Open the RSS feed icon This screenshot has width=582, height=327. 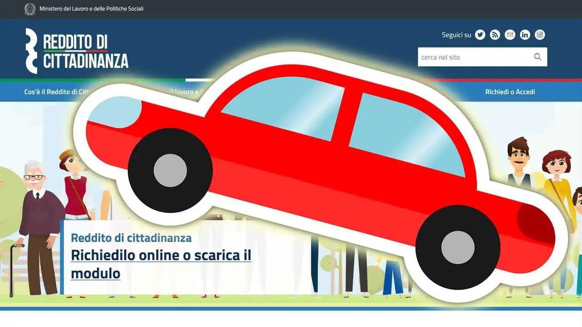(x=495, y=35)
